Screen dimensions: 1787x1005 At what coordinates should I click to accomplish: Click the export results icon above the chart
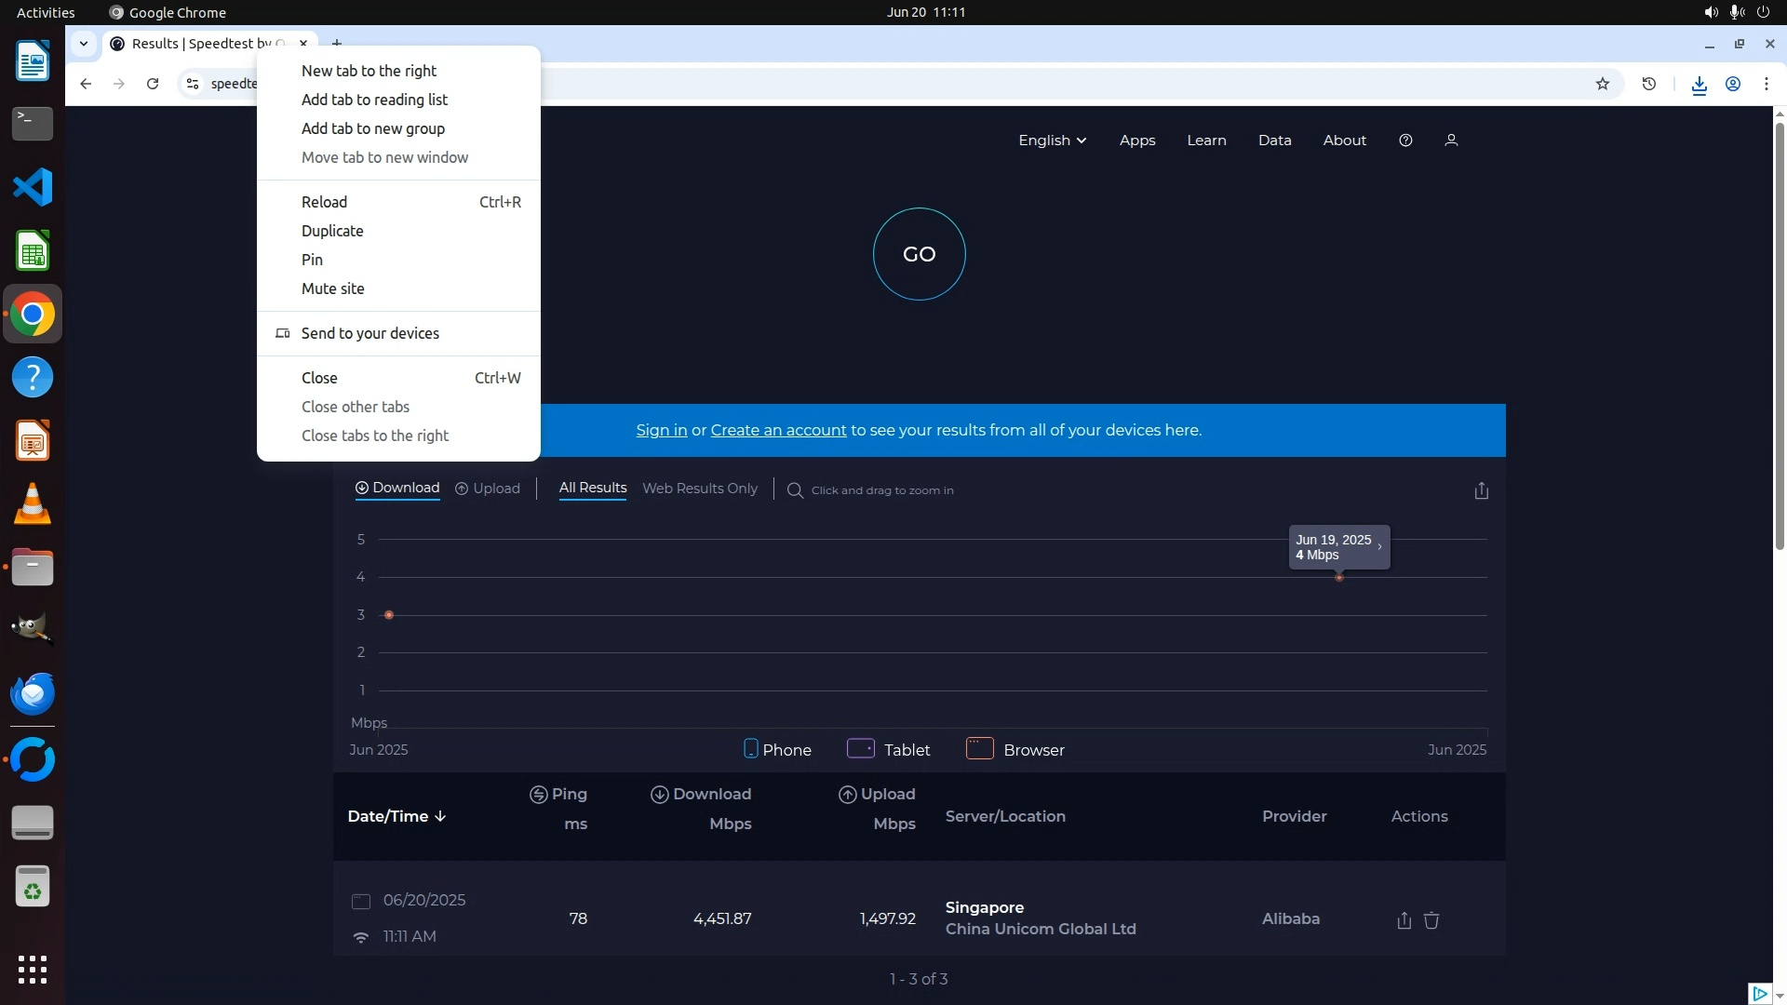[1481, 490]
